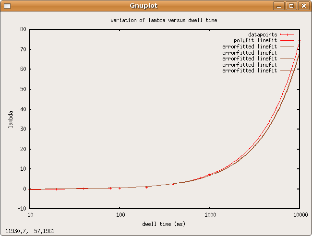The width and height of the screenshot is (312, 236).
Task: Click the window menu icon in title bar
Action: pos(7,6)
